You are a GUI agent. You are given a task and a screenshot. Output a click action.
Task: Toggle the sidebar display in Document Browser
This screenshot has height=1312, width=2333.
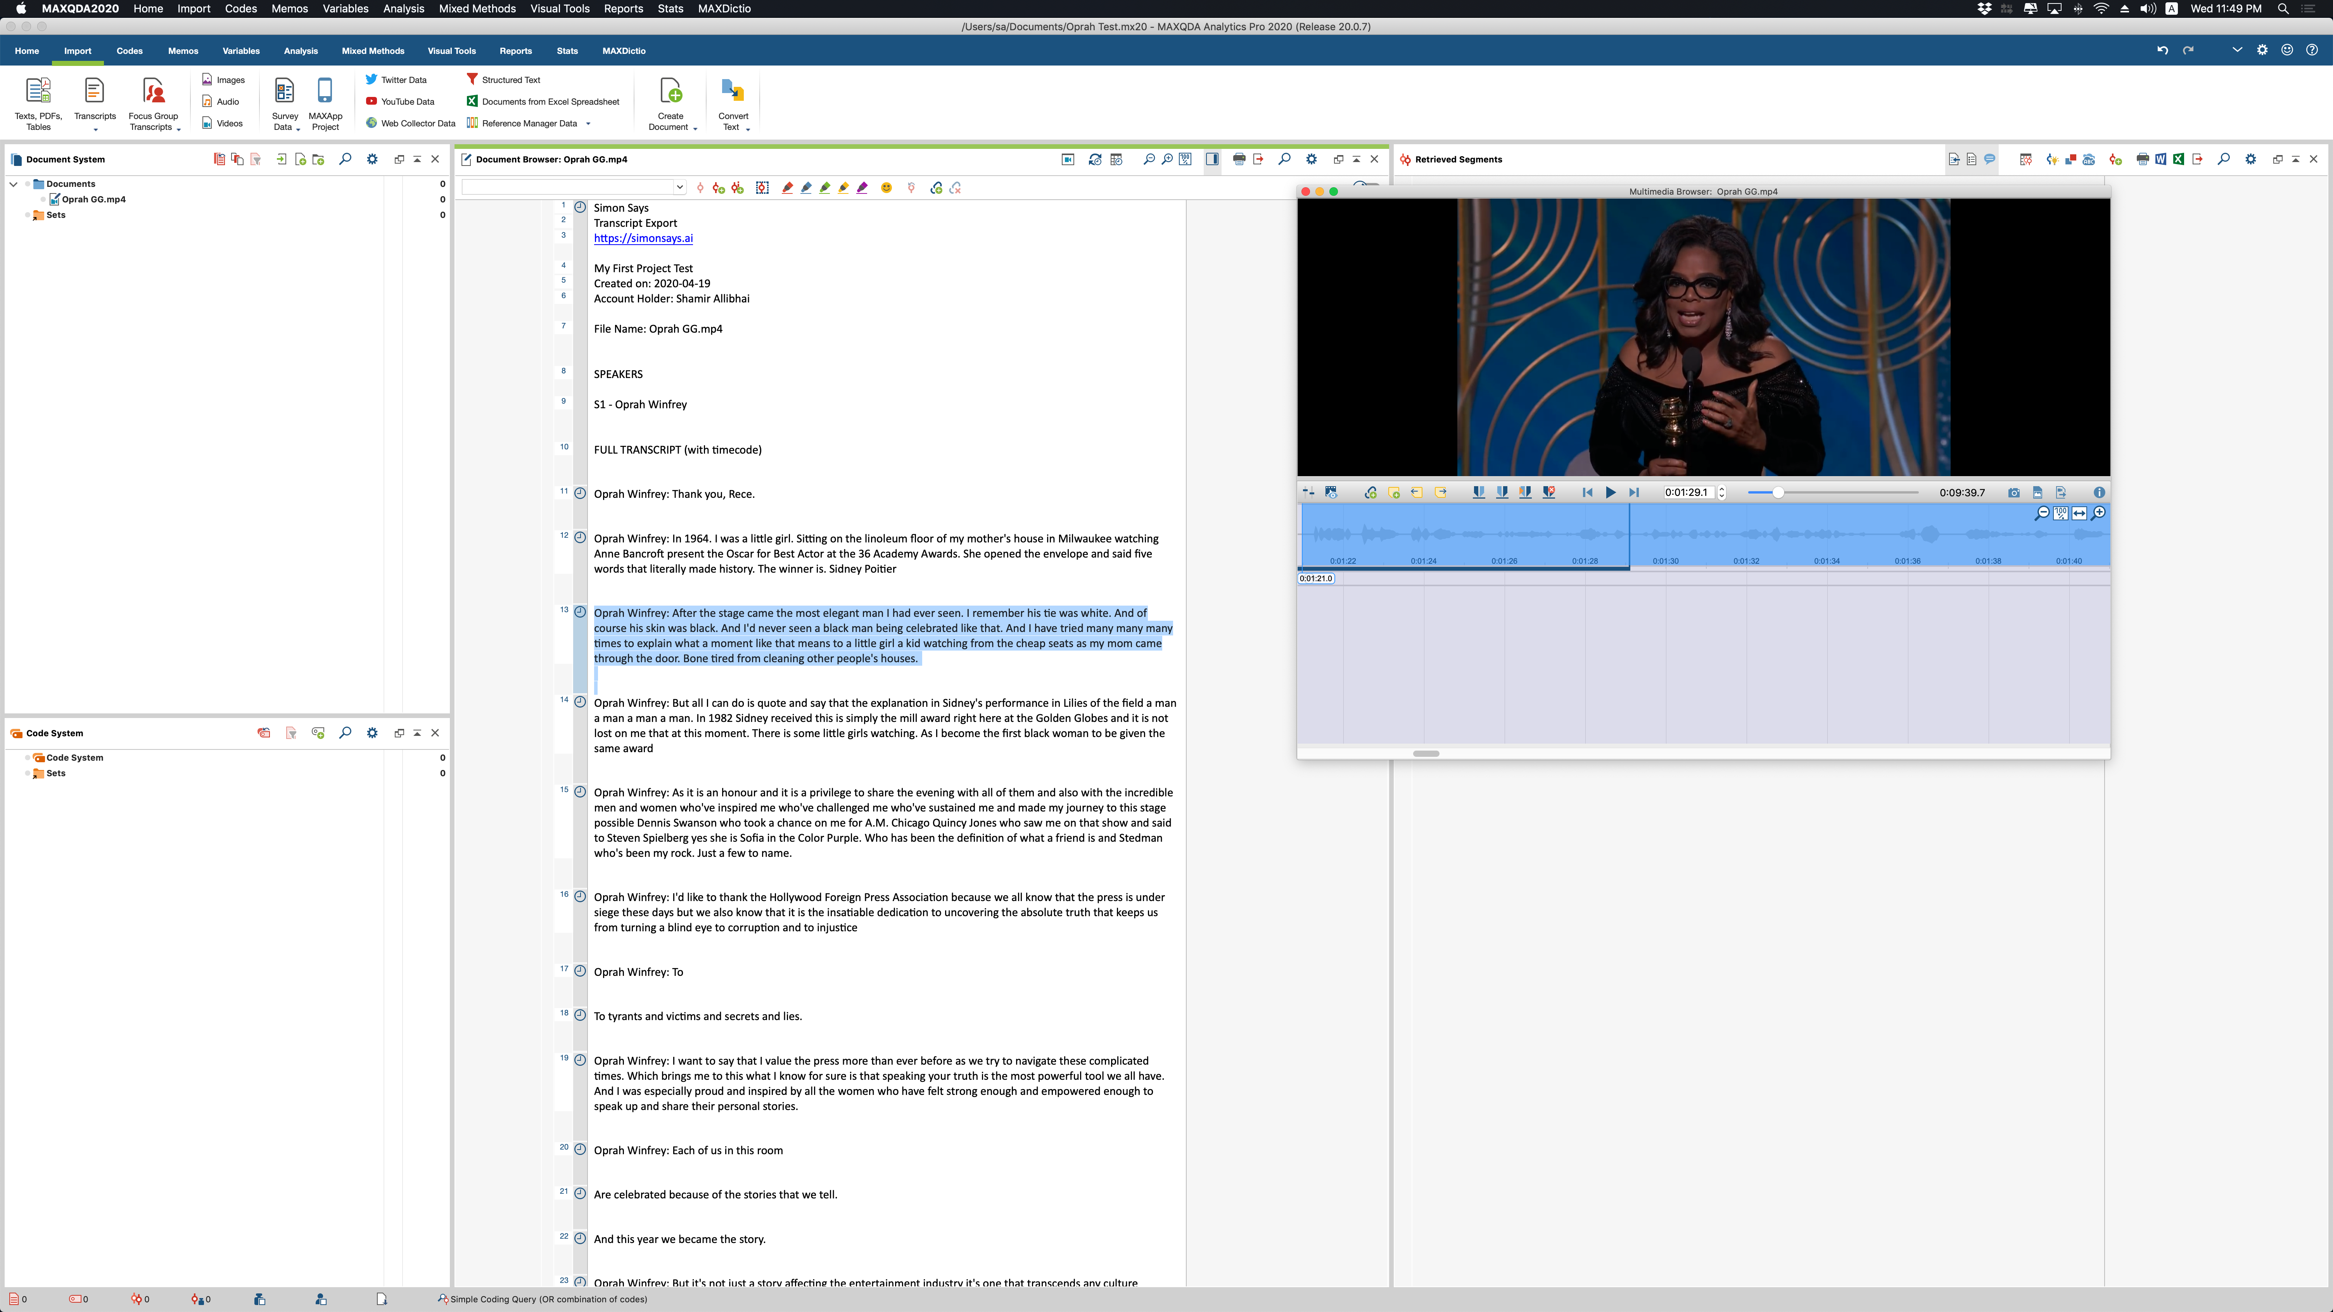tap(1212, 159)
